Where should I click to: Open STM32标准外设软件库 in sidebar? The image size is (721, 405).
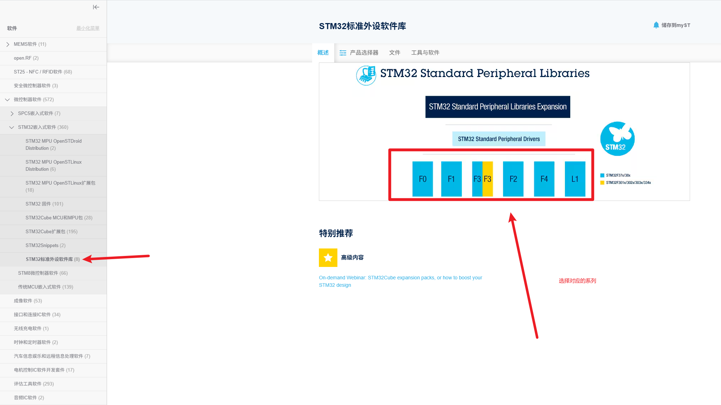pos(49,259)
